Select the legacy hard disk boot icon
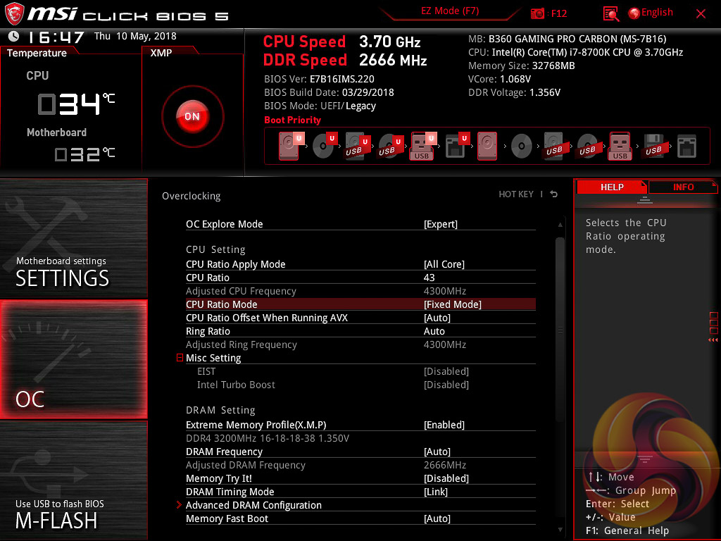This screenshot has height=541, width=721. click(x=487, y=146)
